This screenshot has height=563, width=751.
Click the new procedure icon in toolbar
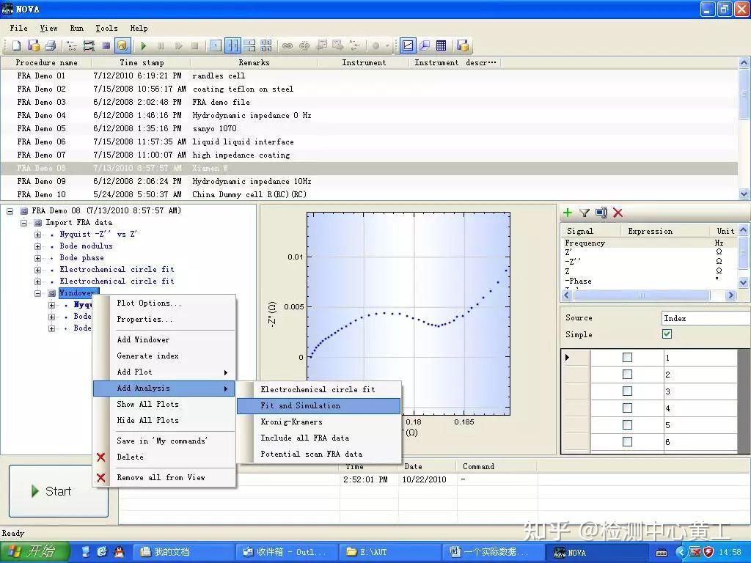coord(17,45)
